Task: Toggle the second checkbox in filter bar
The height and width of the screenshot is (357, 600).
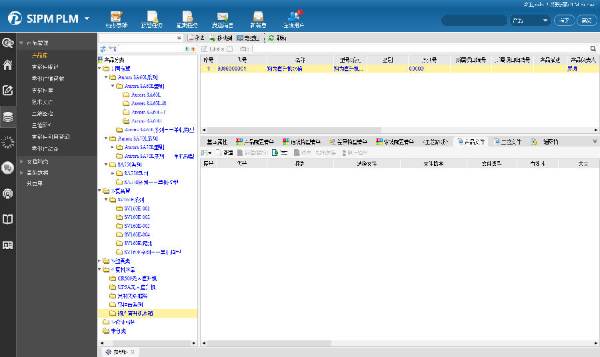Action: (230, 49)
